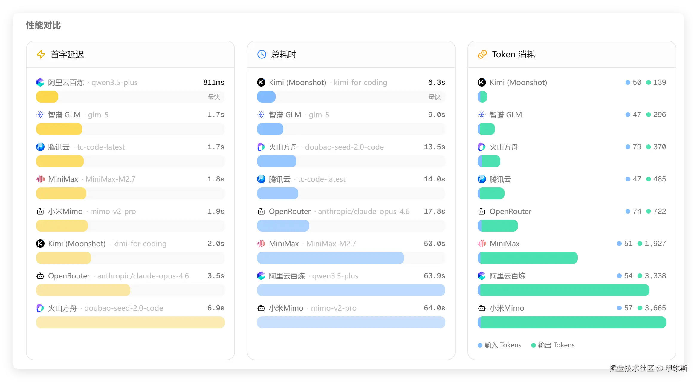Viewport: 697px width, 382px height.
Task: Click the 811ms latency value for qwen3.5-plus
Action: click(x=213, y=82)
